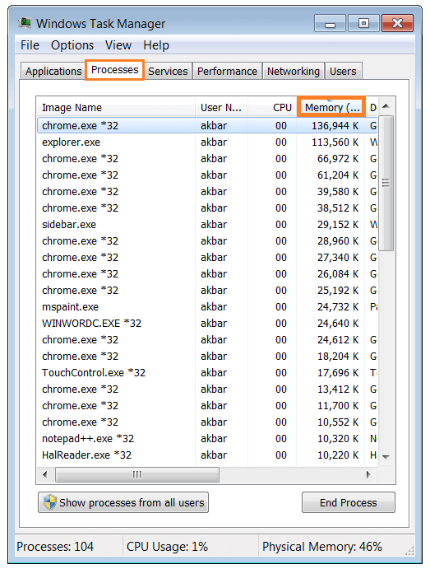Close the Windows Task Manager window

pos(397,24)
